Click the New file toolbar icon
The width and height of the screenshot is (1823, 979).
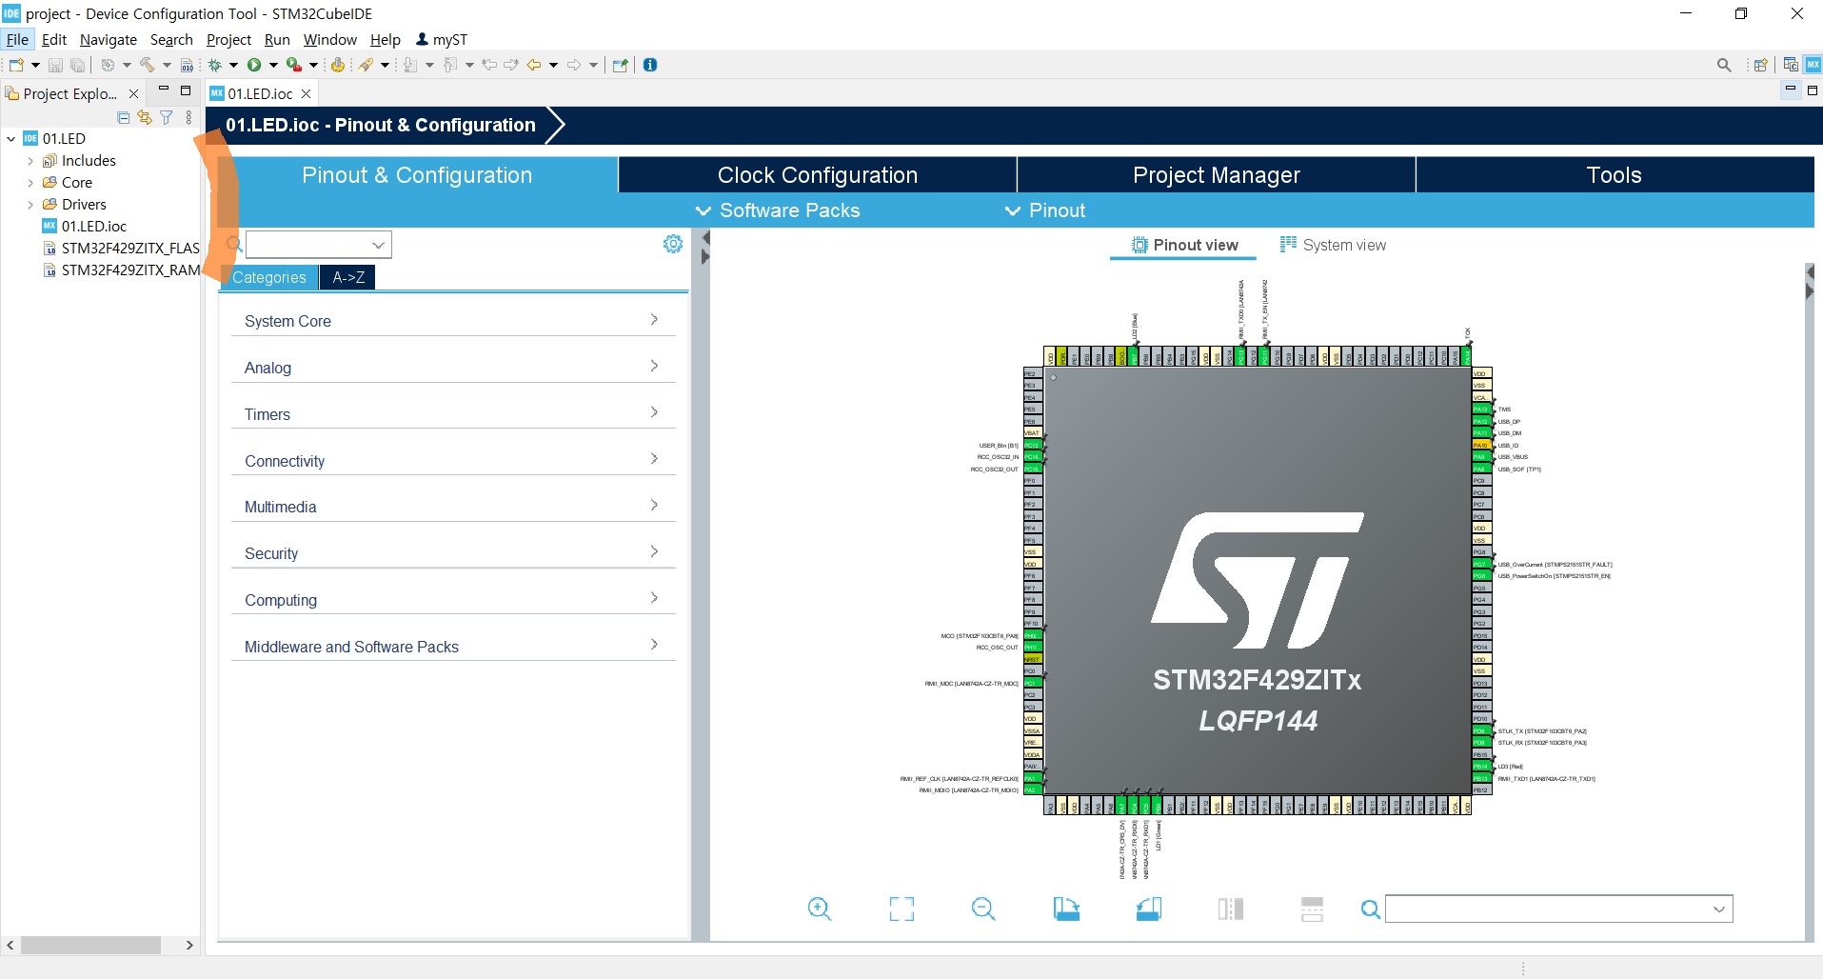pos(16,65)
